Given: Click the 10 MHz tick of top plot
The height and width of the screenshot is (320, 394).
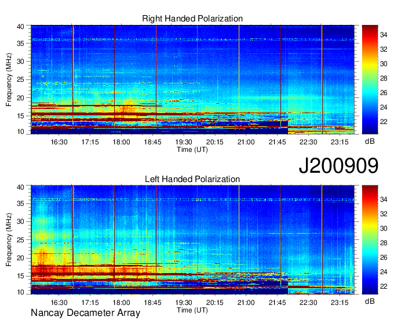Looking at the screenshot, I should (21, 132).
